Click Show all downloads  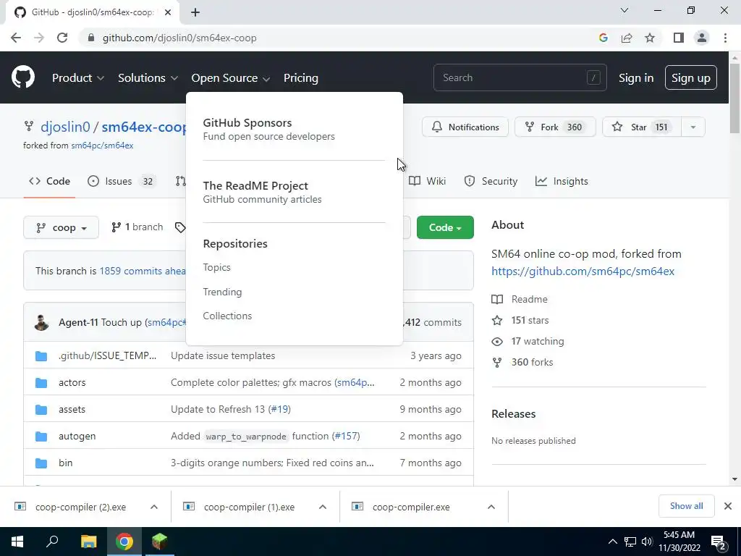tap(686, 506)
